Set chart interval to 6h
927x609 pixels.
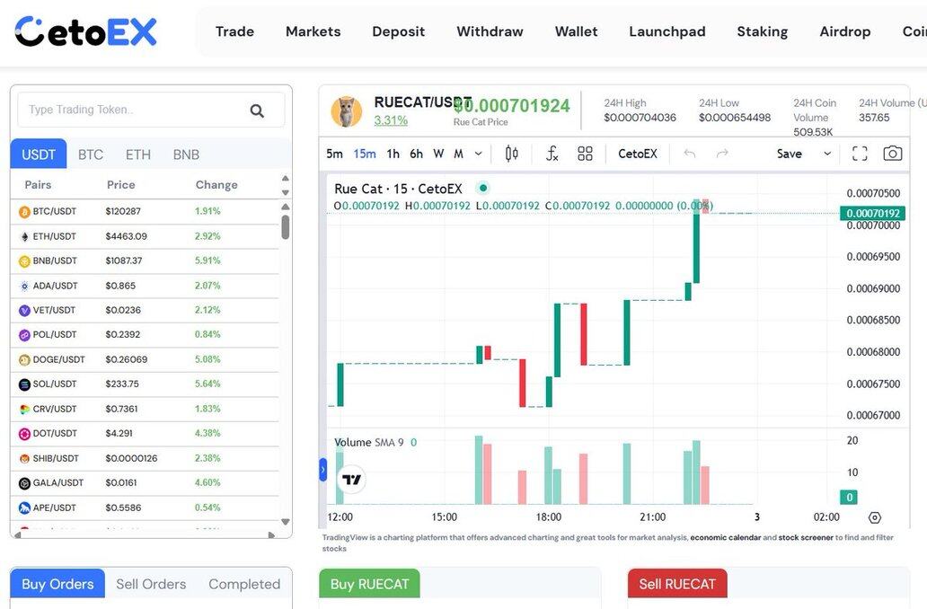[x=416, y=154]
